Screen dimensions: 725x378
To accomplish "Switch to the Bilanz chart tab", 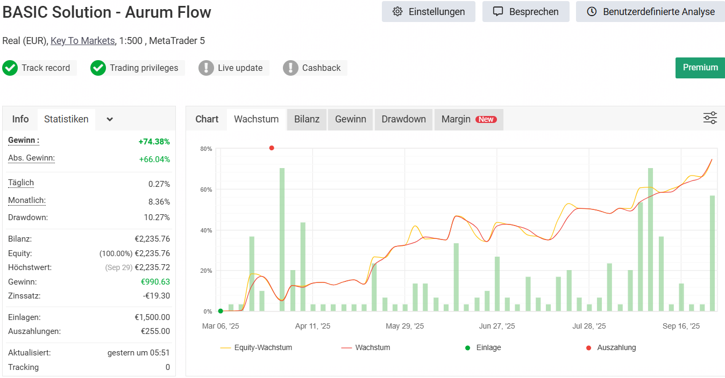I will coord(307,119).
